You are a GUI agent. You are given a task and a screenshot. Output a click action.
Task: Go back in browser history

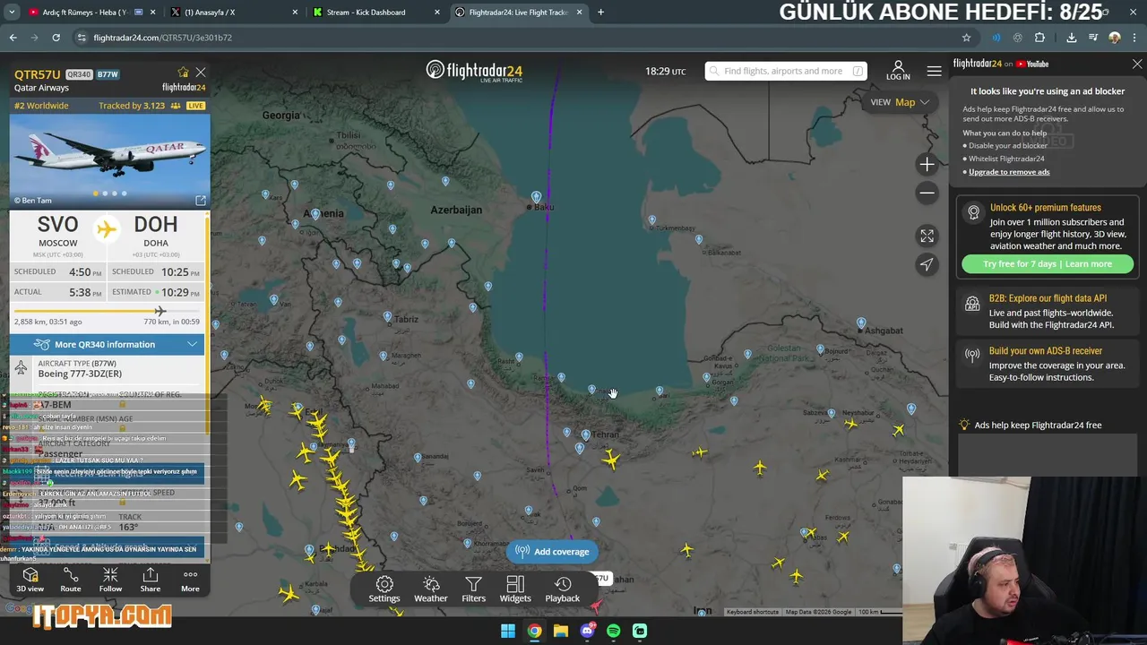[13, 38]
